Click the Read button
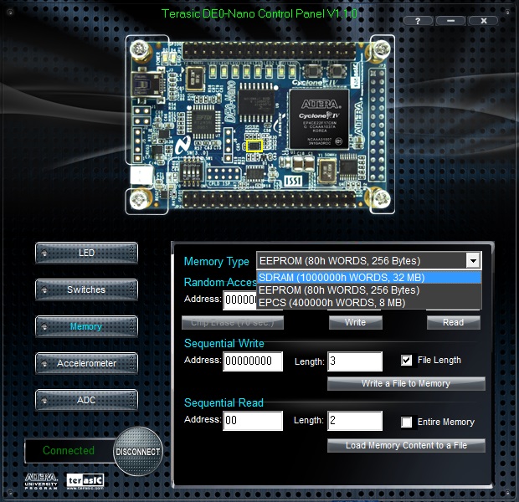 pos(454,322)
